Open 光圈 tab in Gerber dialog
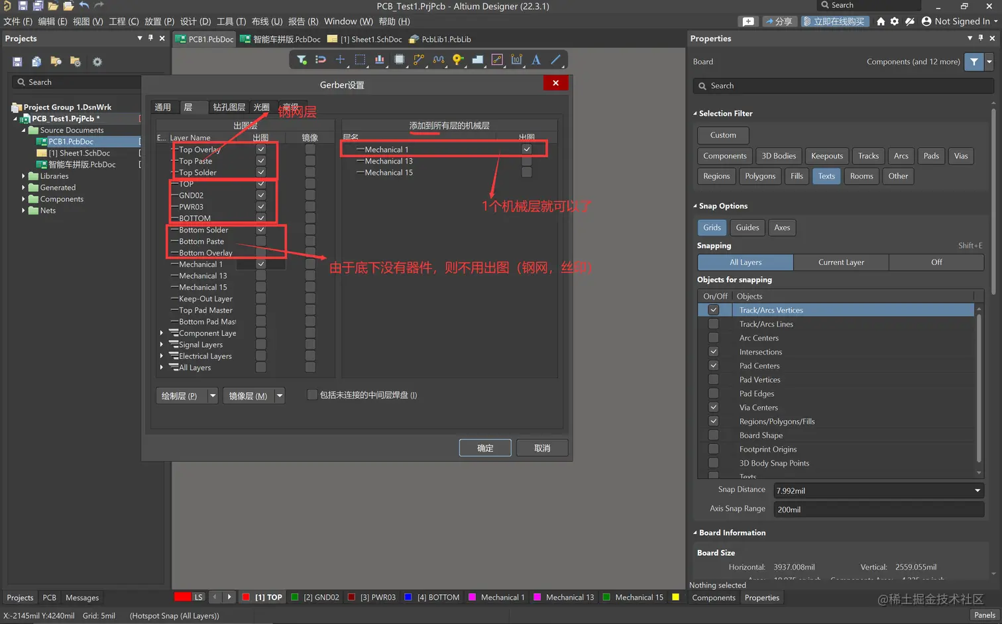Screen dimensions: 1002x624 click(262, 107)
